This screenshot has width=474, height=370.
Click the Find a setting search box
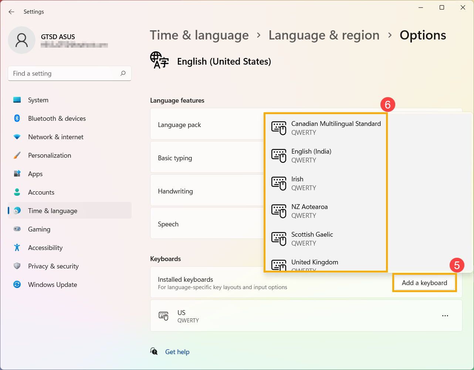65,73
